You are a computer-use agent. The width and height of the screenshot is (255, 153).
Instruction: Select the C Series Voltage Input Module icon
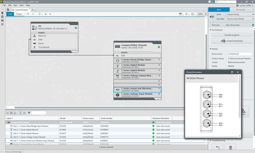click(118, 95)
